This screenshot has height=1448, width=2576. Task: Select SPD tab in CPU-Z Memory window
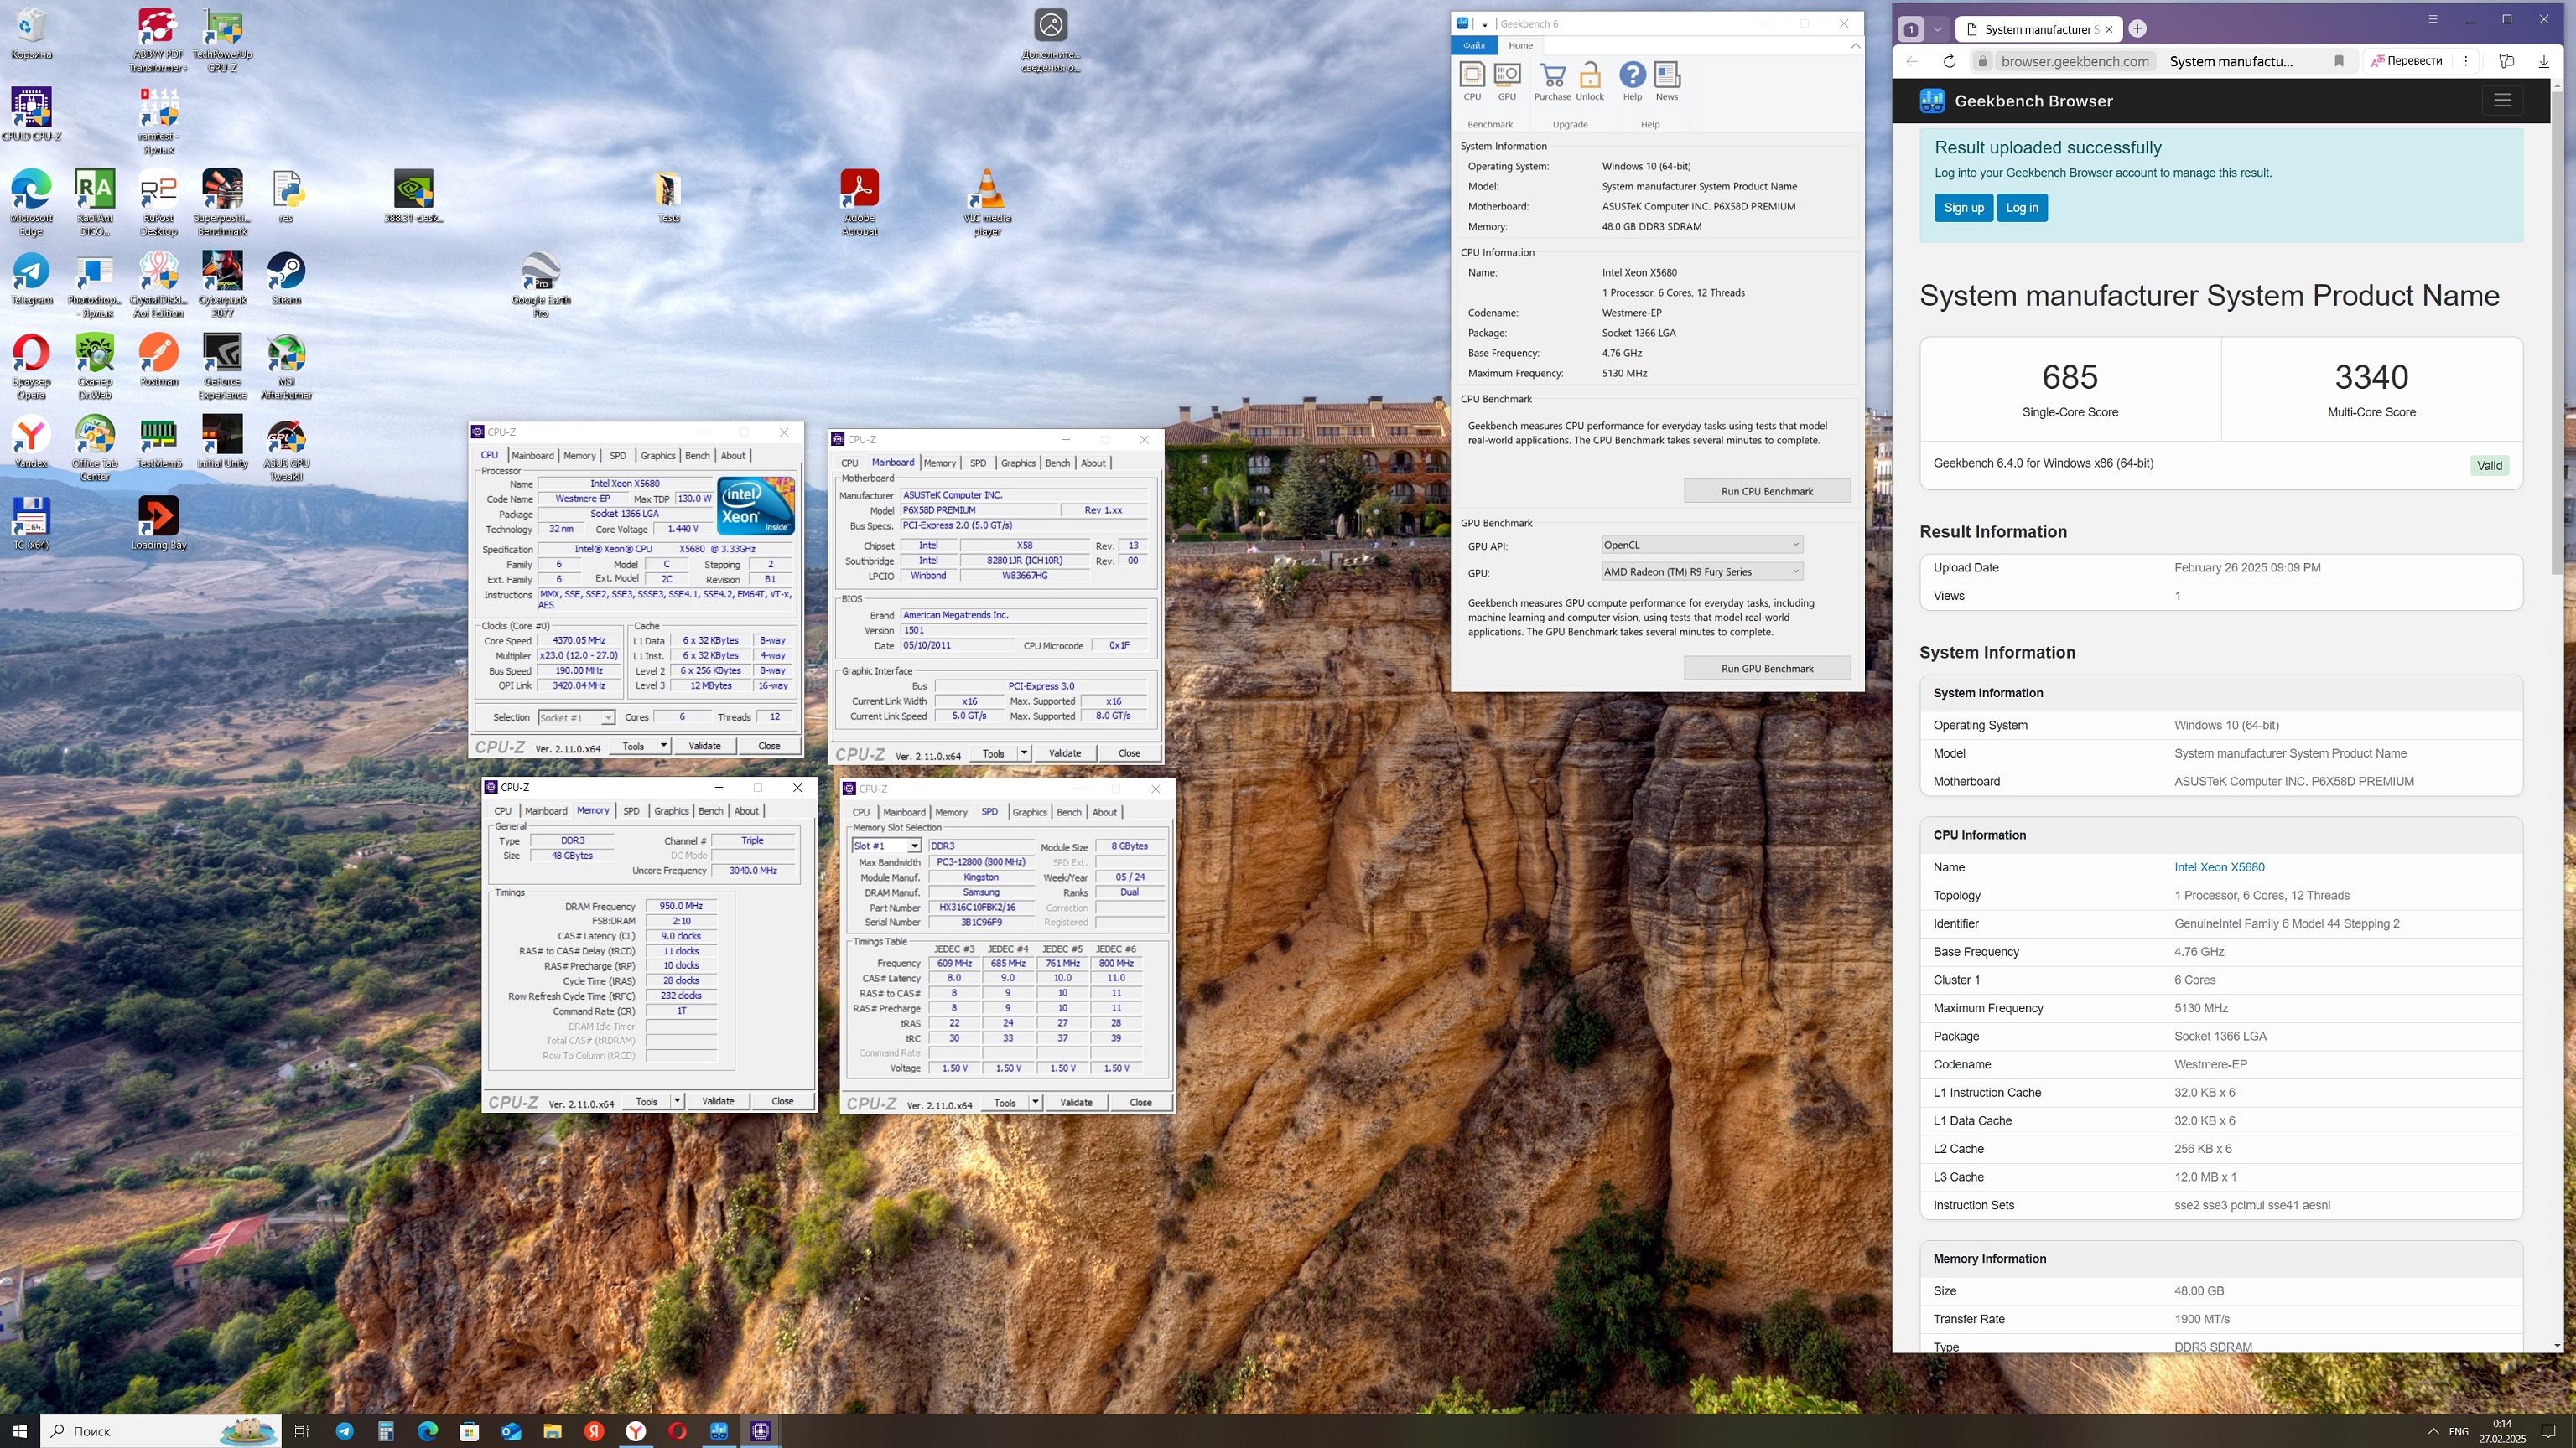click(631, 810)
